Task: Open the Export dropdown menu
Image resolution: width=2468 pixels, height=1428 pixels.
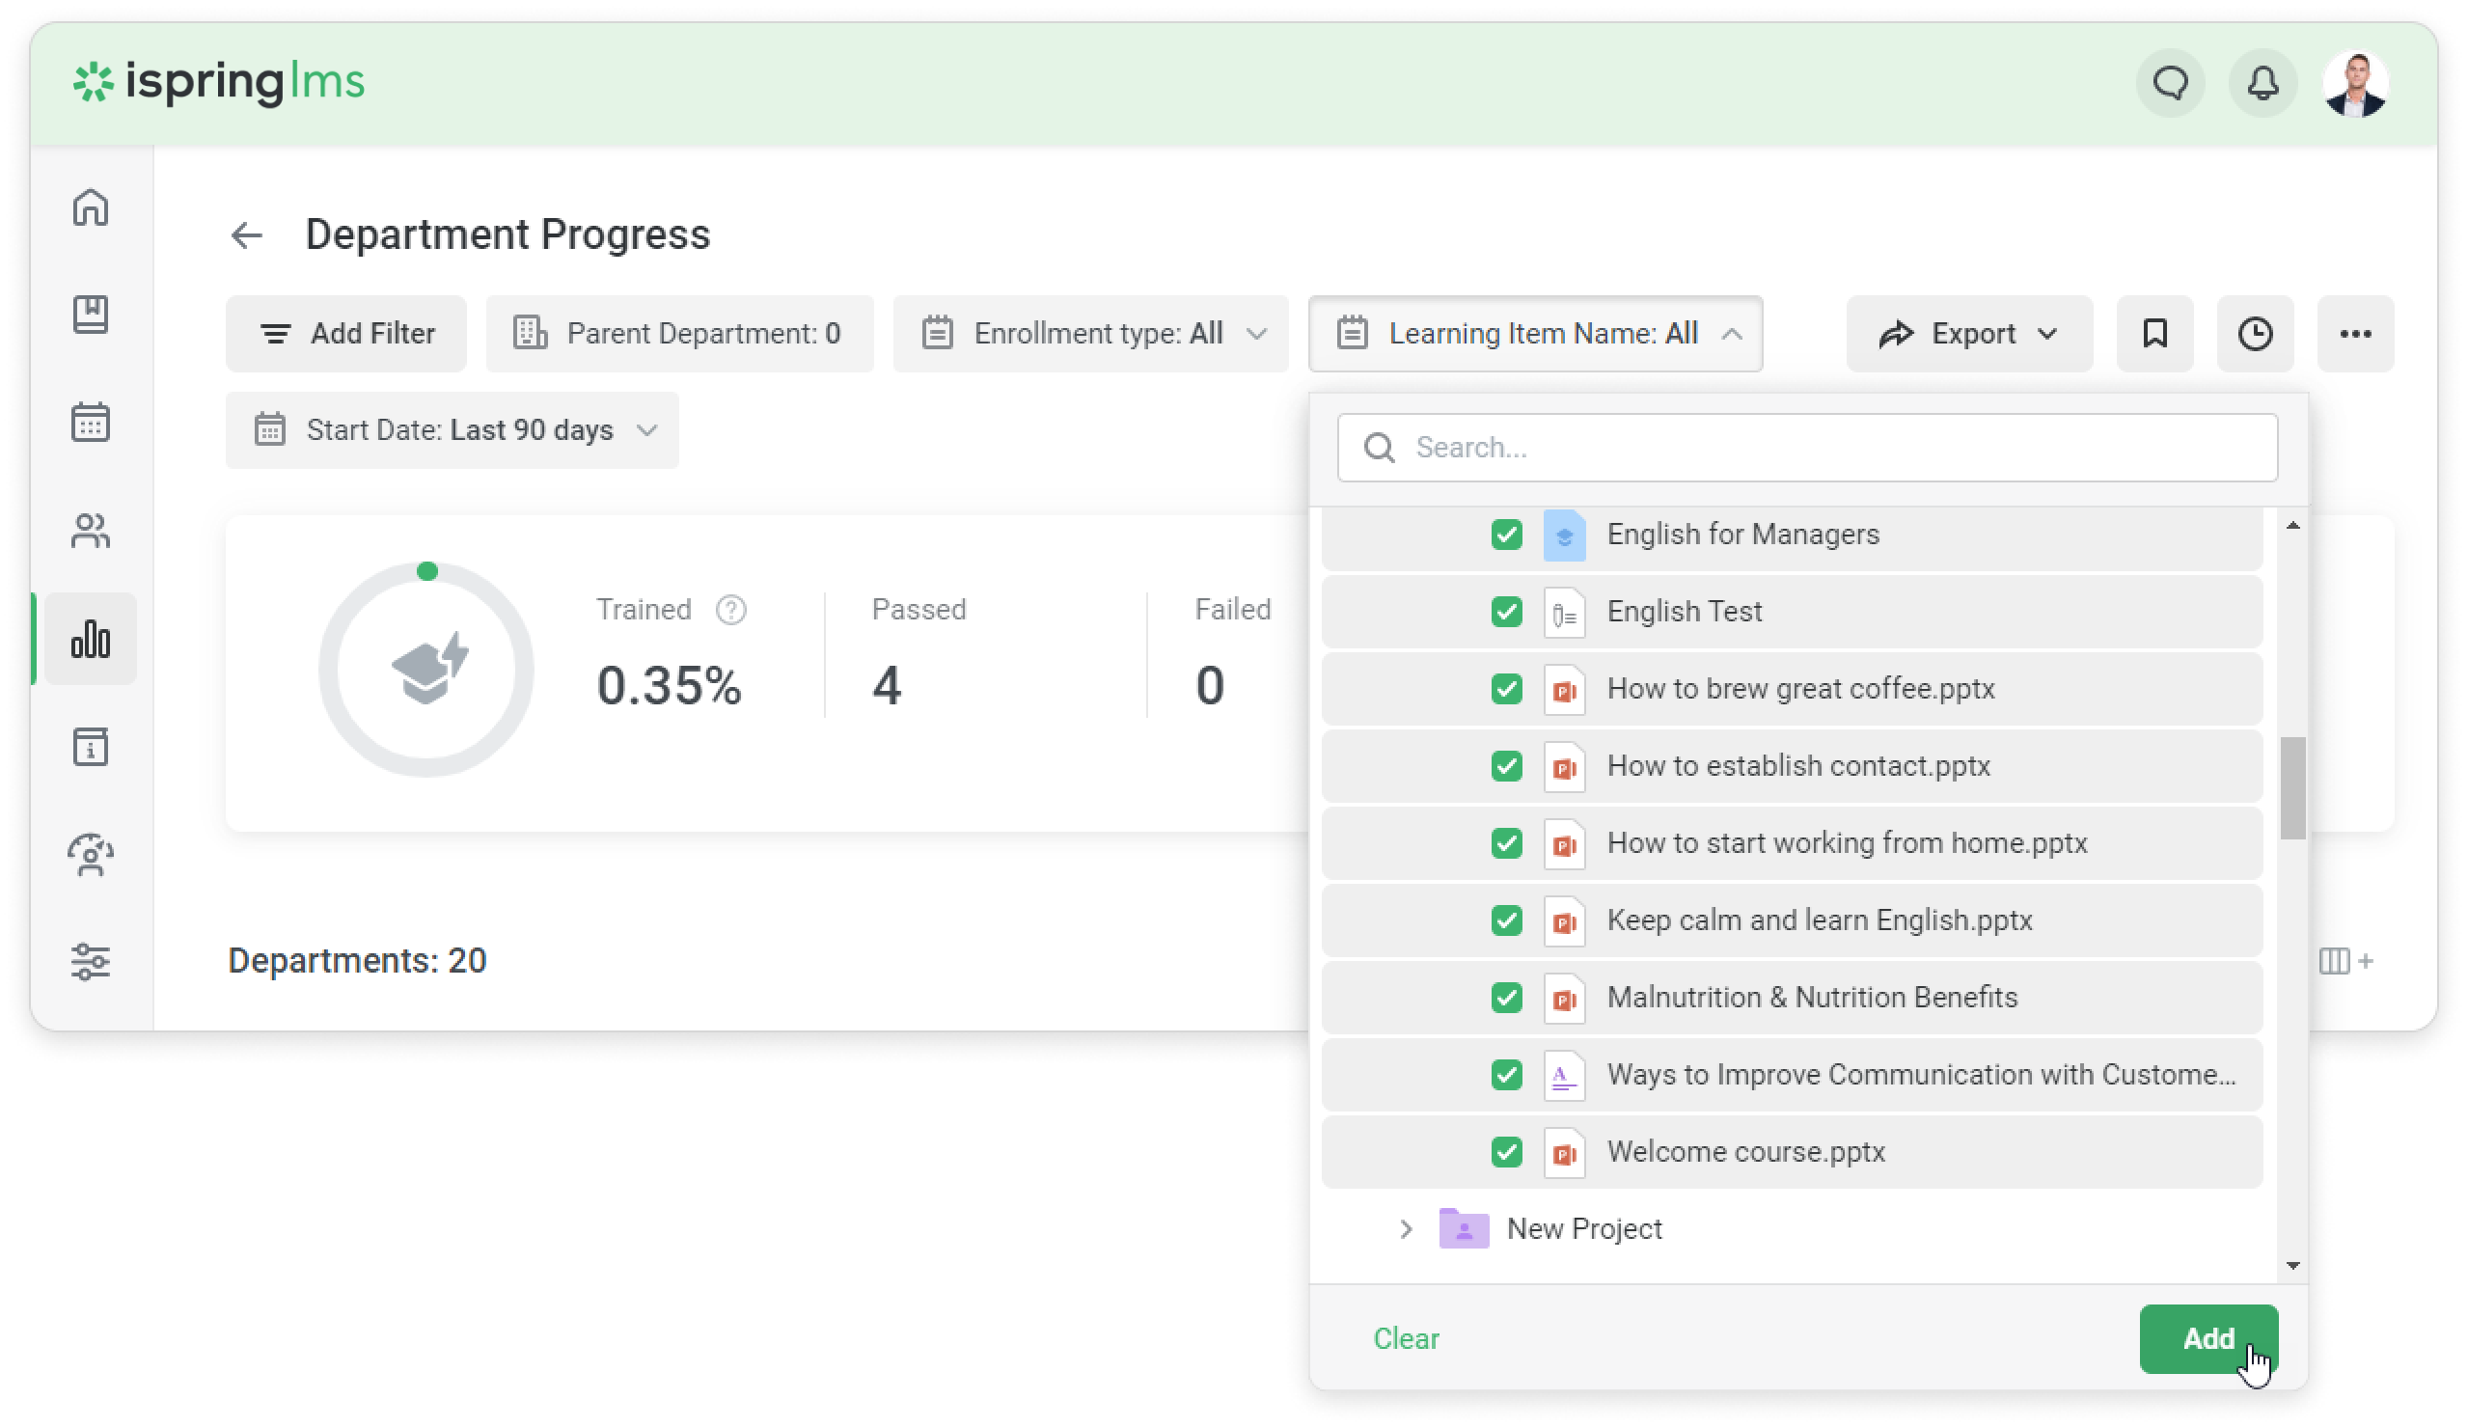Action: click(1968, 334)
